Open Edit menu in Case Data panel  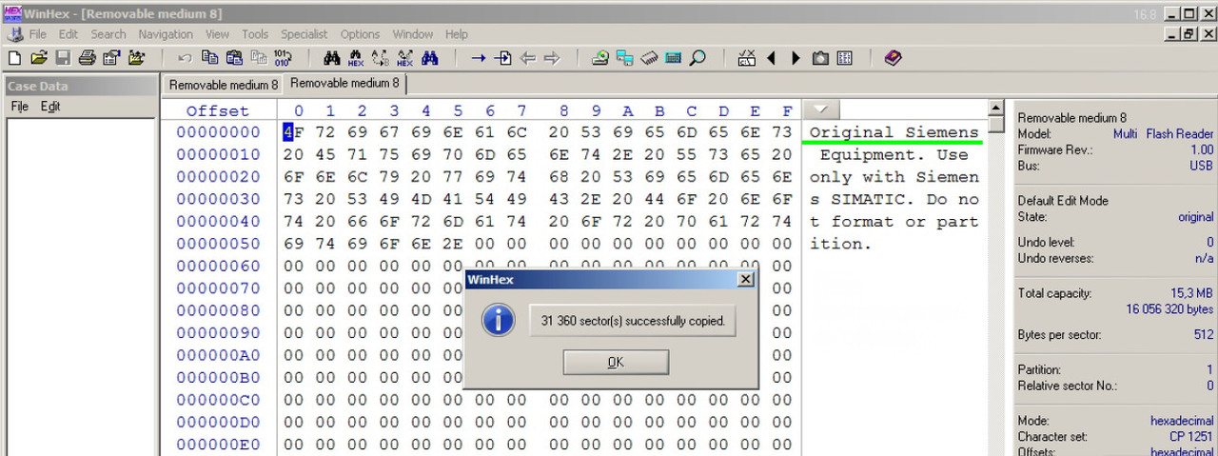pos(50,107)
